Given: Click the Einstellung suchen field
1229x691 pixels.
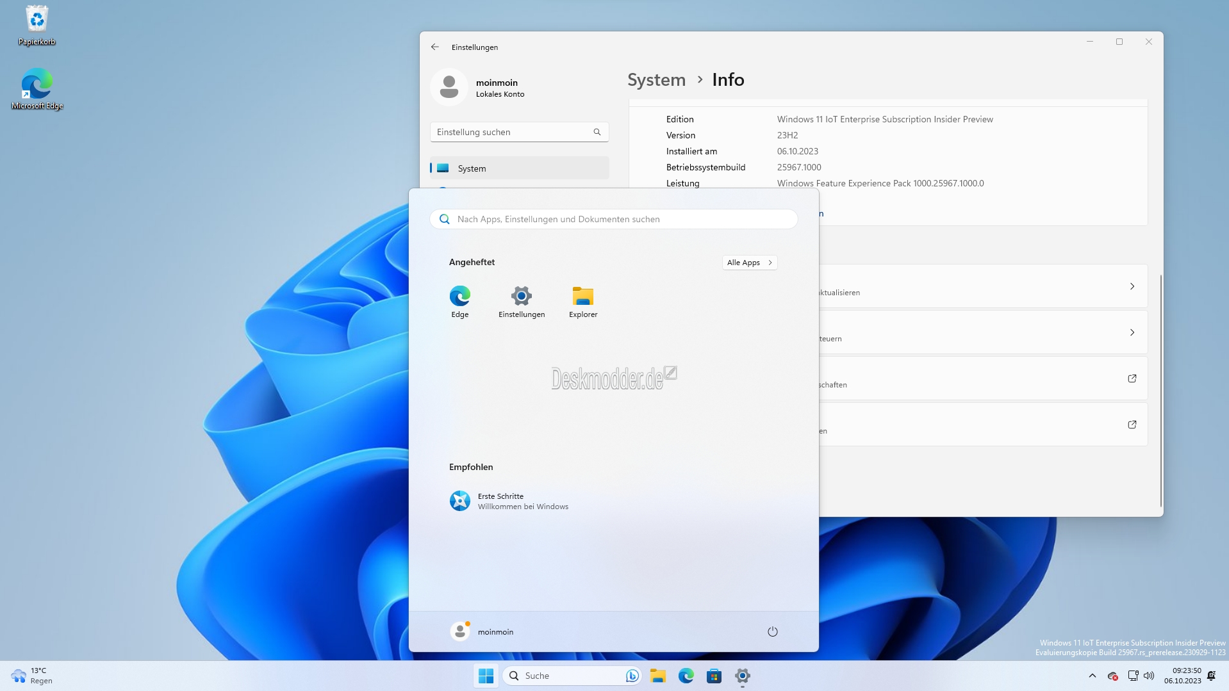Looking at the screenshot, I should (x=520, y=132).
